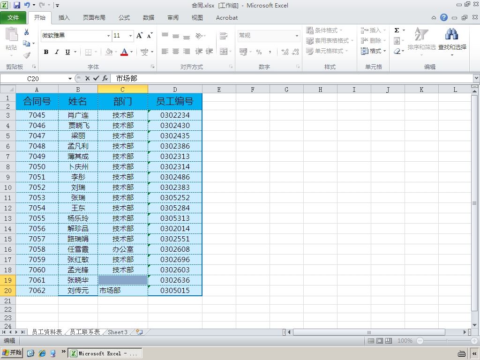This screenshot has height=360, width=480.
Task: Click the orientation angled text icon
Action: 199,36
